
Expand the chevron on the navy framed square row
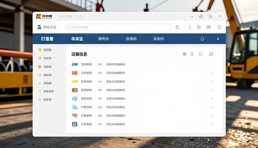click(212, 124)
